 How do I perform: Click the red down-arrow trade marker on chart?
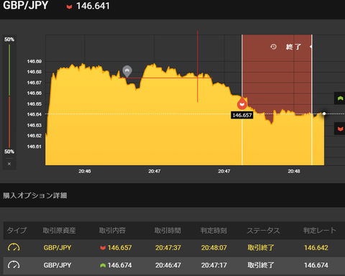[x=242, y=103]
